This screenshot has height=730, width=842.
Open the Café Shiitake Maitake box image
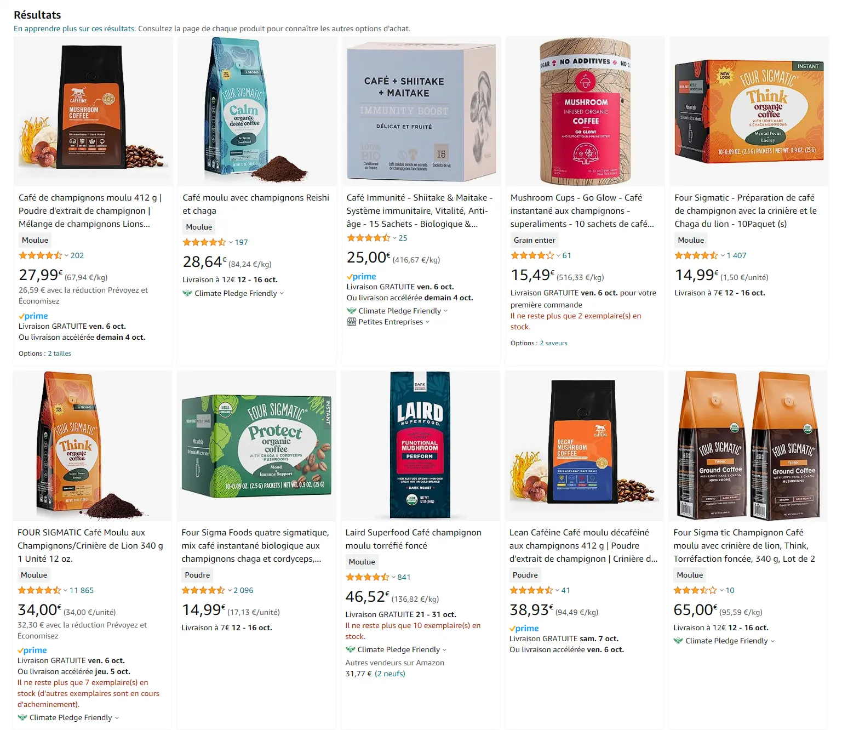click(x=421, y=112)
